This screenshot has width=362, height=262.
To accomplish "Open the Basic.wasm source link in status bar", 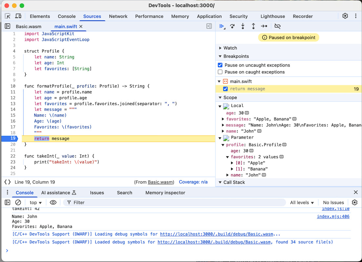I will coord(160,182).
